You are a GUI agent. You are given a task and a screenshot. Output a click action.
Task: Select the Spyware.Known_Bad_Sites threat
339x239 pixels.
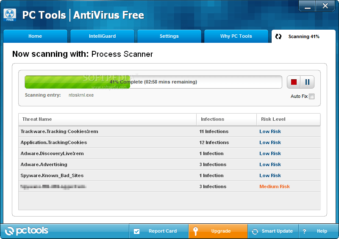[169, 175]
